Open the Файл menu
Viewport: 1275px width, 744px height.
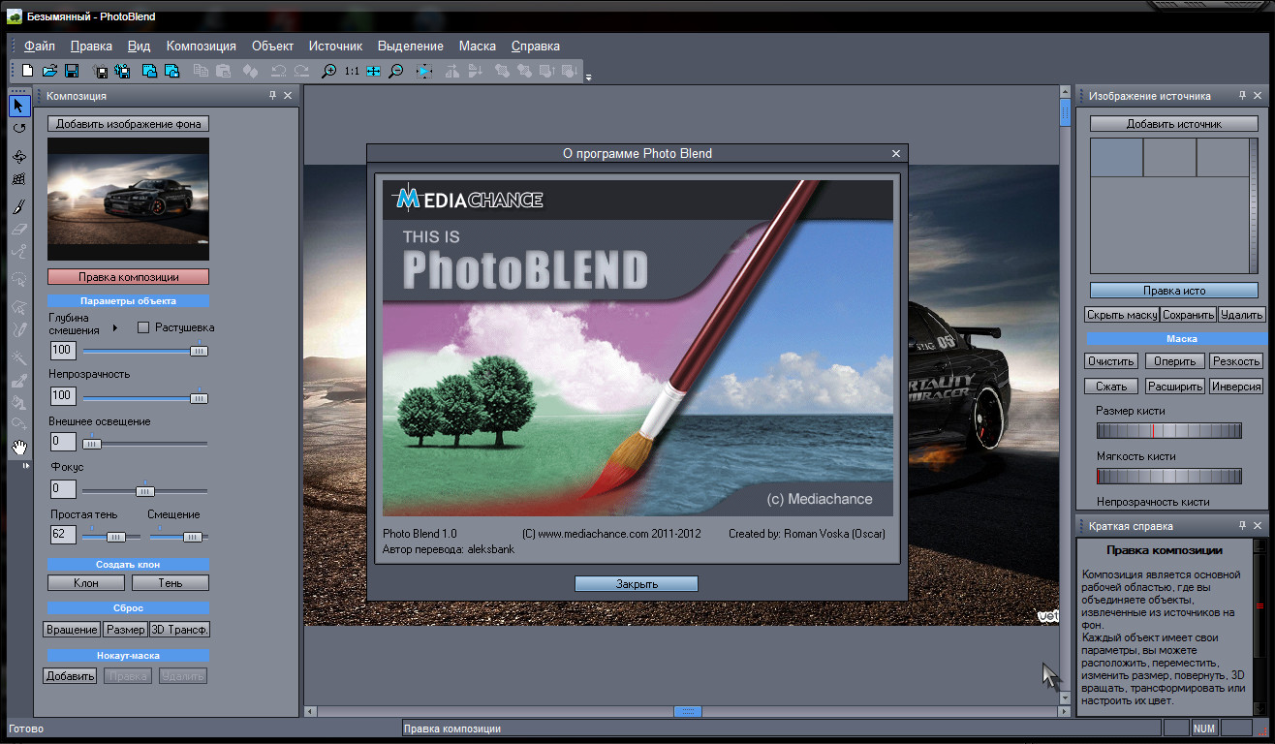[40, 46]
